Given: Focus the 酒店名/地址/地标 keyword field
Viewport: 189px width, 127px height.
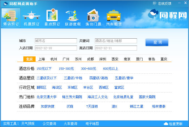Looking at the screenshot, I should click(116, 41).
